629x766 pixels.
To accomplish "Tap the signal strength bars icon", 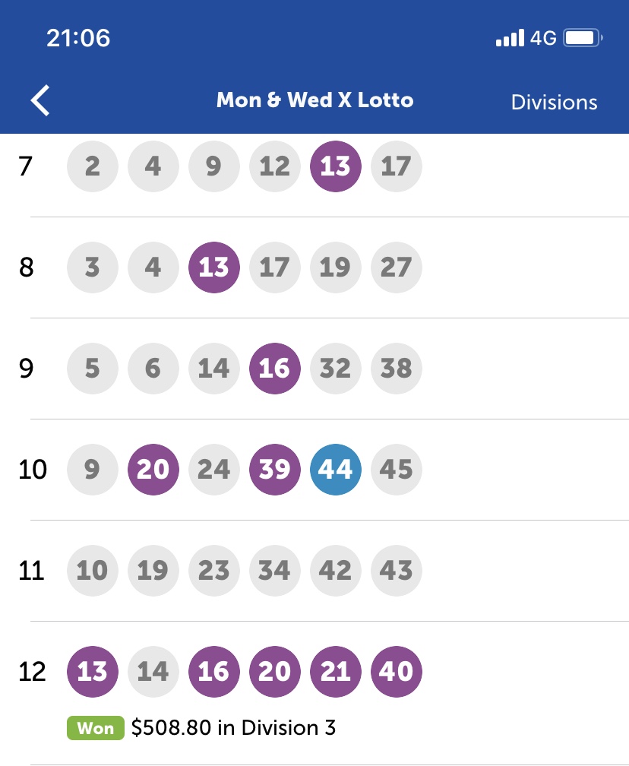I will click(x=510, y=38).
